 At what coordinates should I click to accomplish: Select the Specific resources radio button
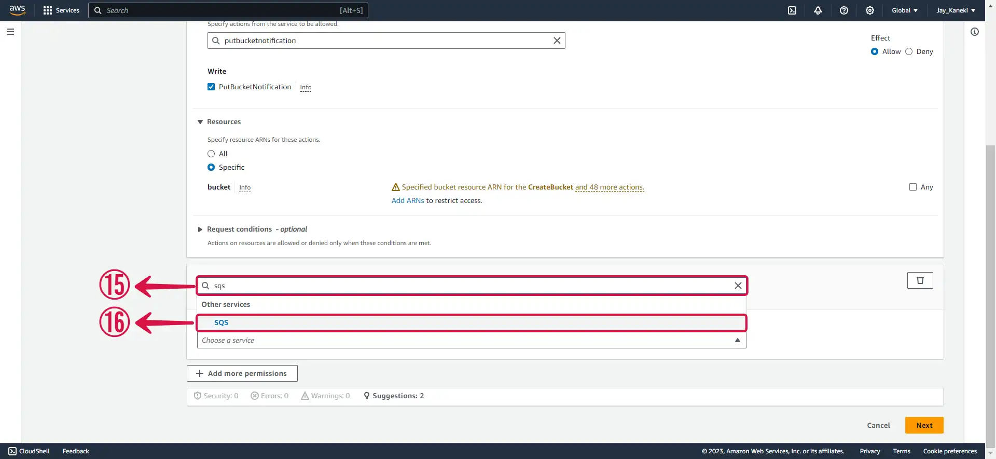pyautogui.click(x=211, y=167)
